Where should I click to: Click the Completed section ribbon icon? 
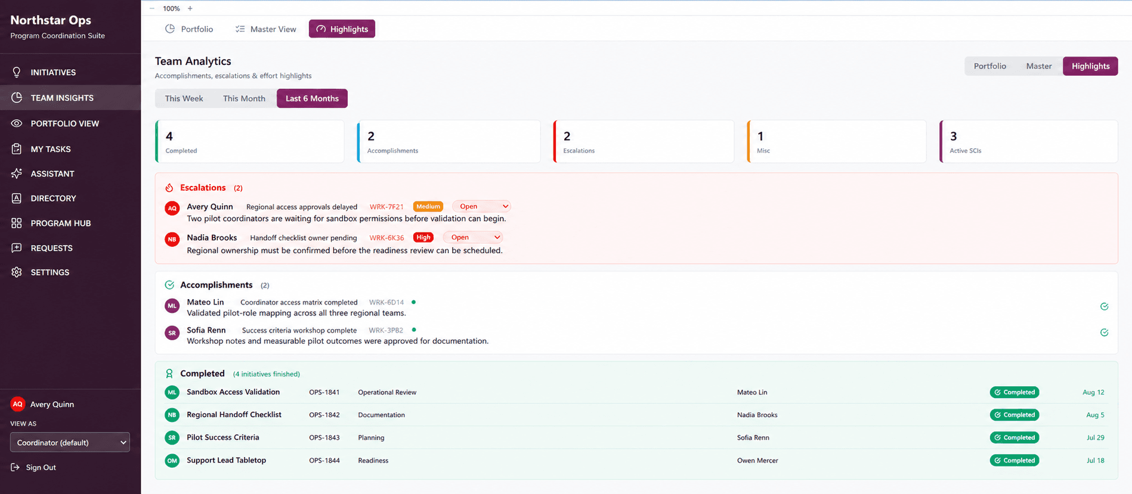click(x=169, y=374)
